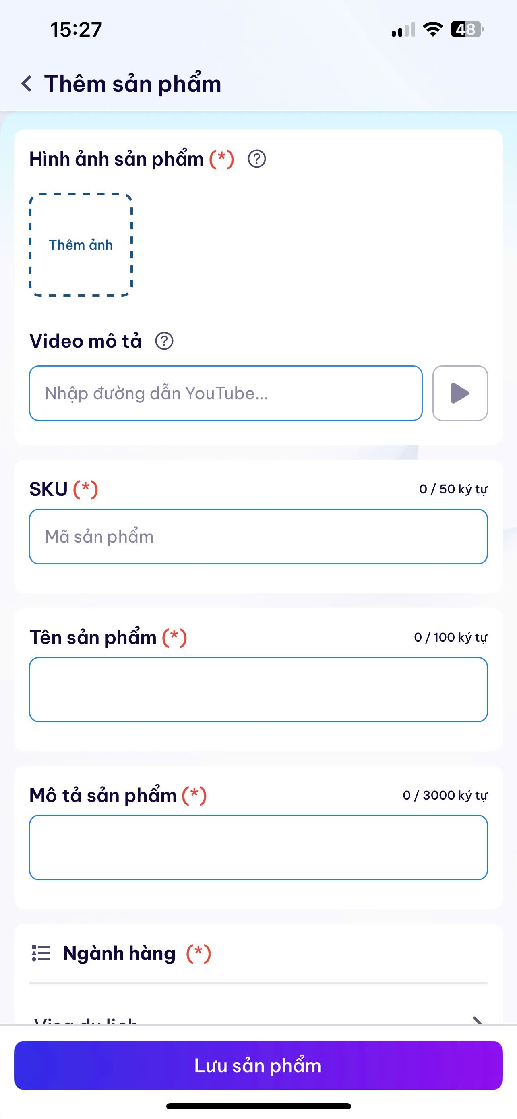Tap the Thêm sản phẩm page title
Screen dimensions: 517x1119
[133, 83]
